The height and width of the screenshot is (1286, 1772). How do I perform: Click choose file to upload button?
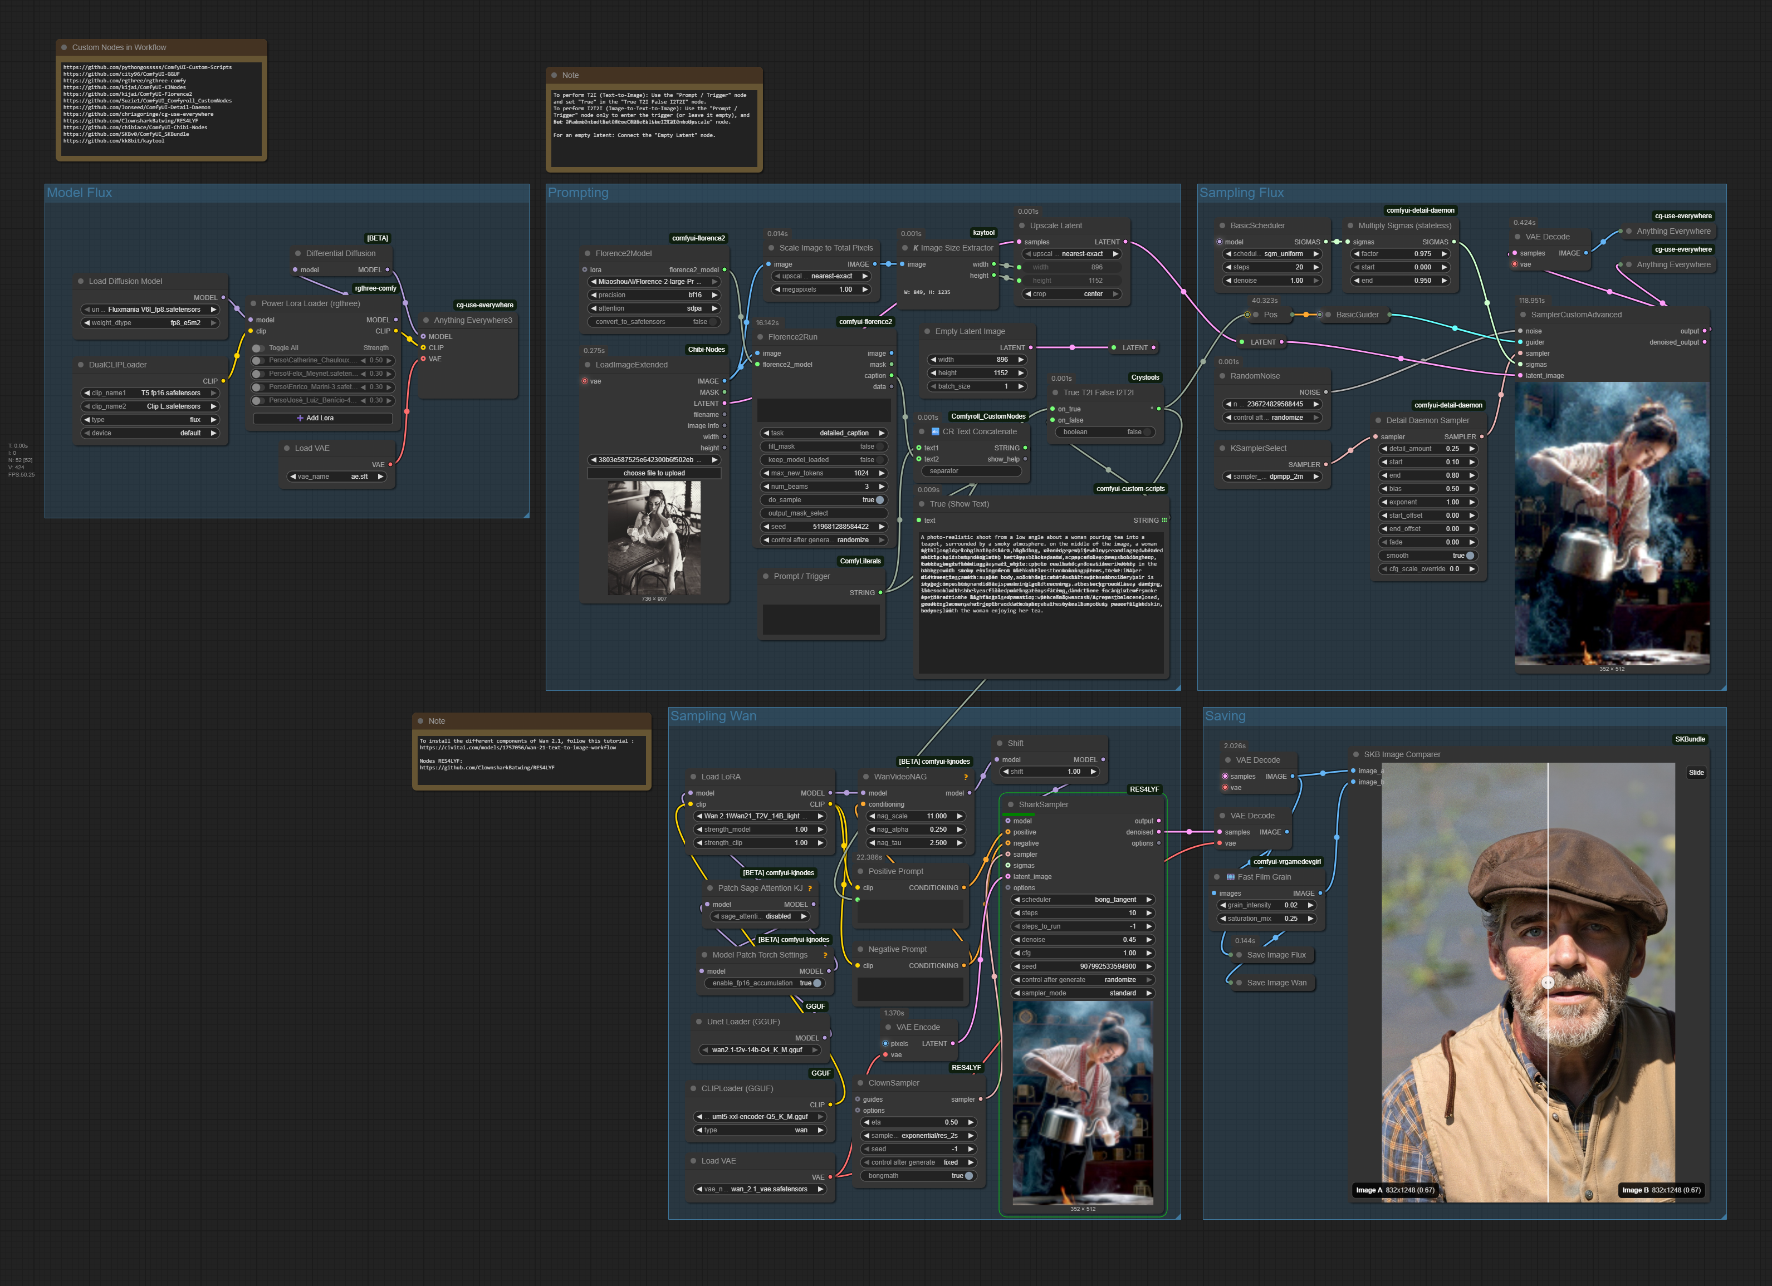coord(654,473)
